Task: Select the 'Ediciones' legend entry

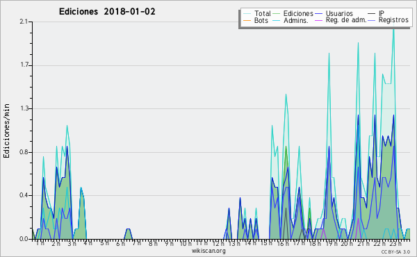Action: coord(298,13)
